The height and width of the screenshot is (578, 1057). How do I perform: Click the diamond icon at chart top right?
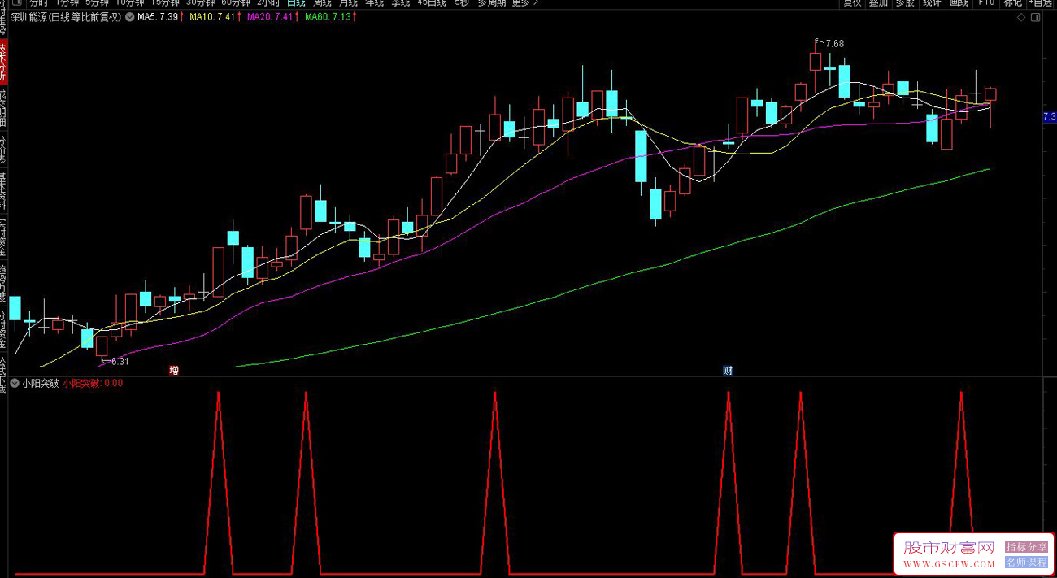[1021, 16]
